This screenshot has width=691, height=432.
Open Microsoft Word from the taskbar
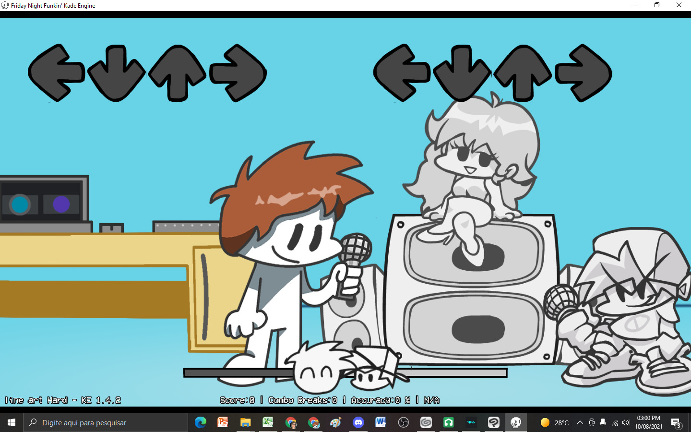(x=381, y=422)
